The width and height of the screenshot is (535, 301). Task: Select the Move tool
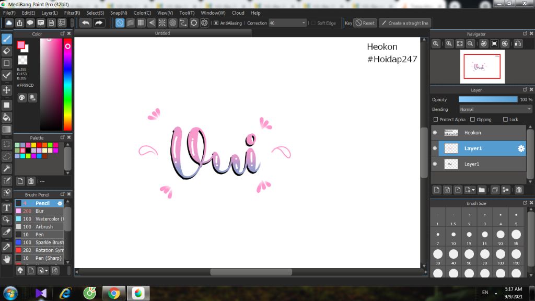pyautogui.click(x=7, y=90)
